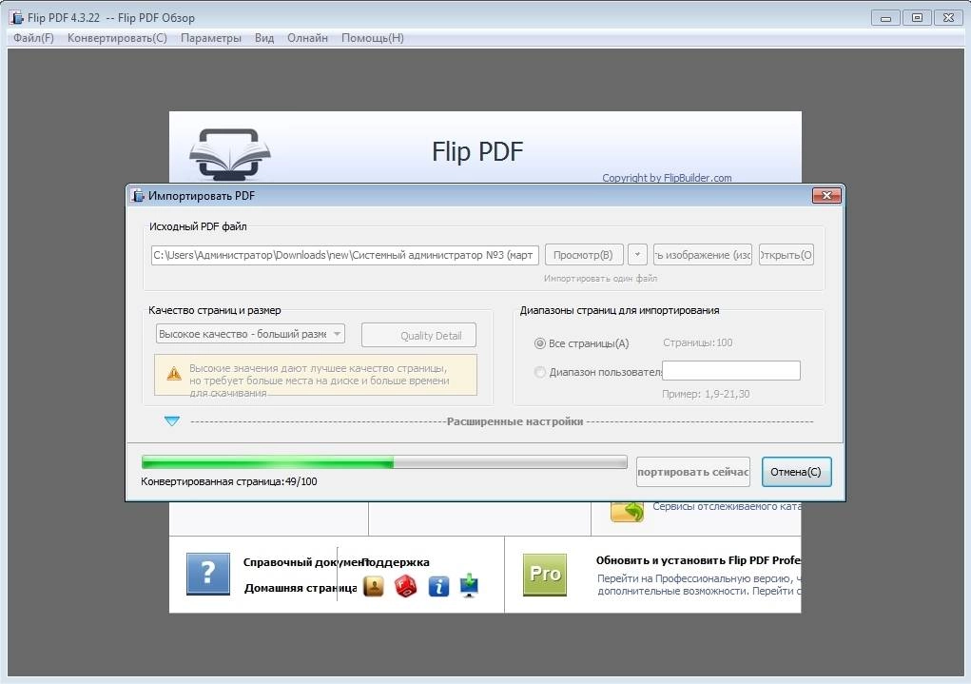Image resolution: width=971 pixels, height=684 pixels.
Task: Open the Вид menu
Action: point(264,38)
